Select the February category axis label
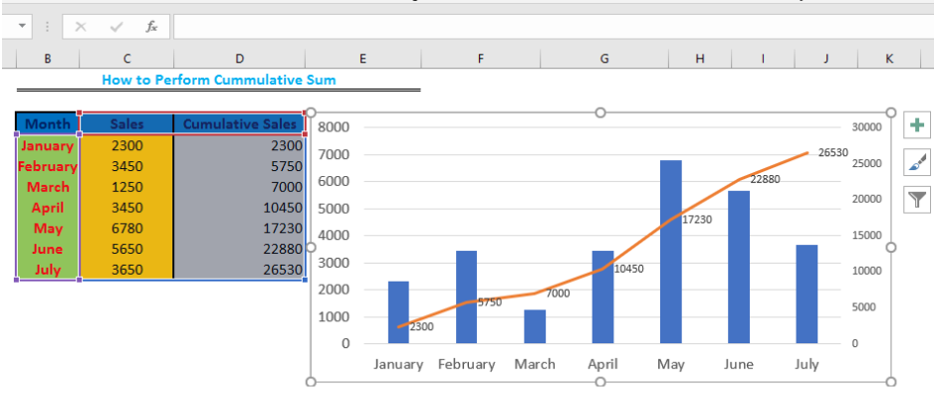Image resolution: width=938 pixels, height=395 pixels. pyautogui.click(x=467, y=364)
